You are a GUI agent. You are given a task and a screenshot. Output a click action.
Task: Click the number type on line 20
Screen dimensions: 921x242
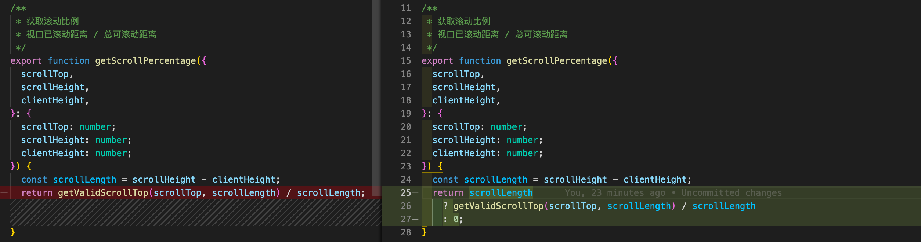tap(506, 127)
